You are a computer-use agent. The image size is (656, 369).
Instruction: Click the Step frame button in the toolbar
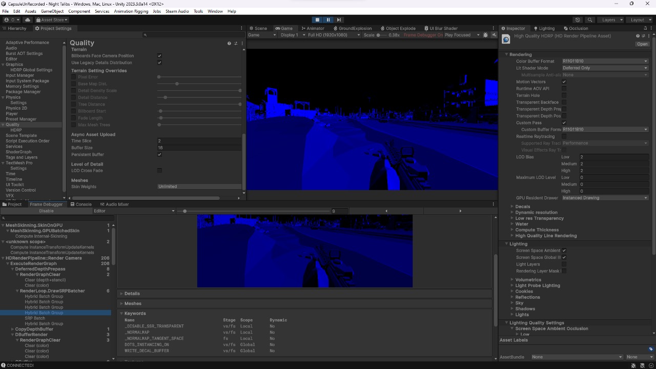339,19
